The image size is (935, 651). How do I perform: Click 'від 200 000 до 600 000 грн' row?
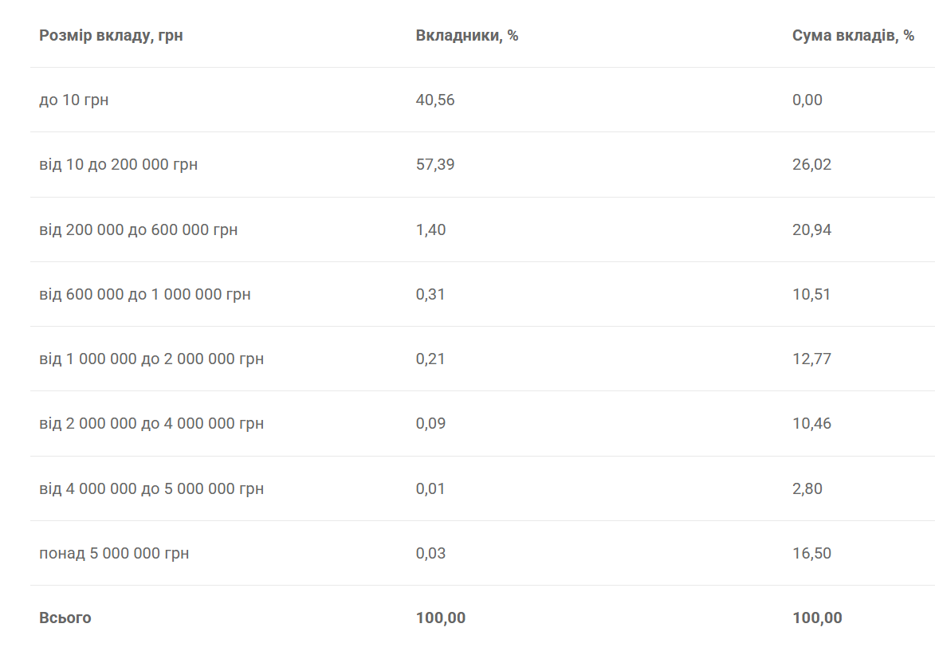click(x=138, y=230)
